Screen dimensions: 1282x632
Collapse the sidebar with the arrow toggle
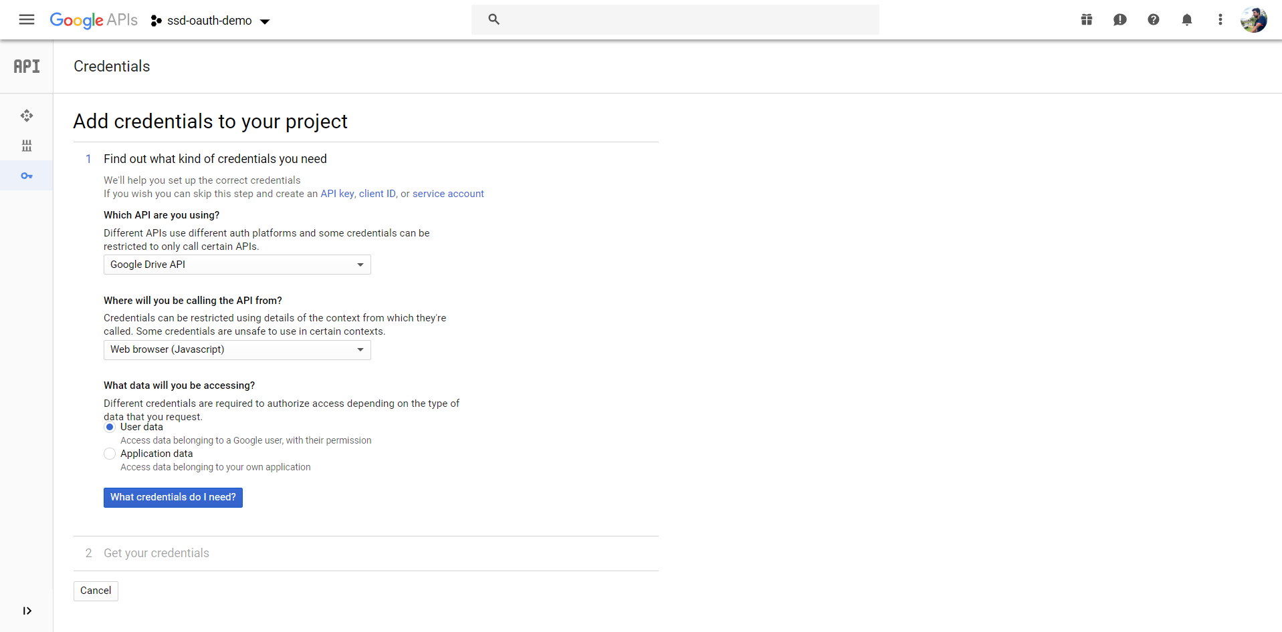click(27, 611)
